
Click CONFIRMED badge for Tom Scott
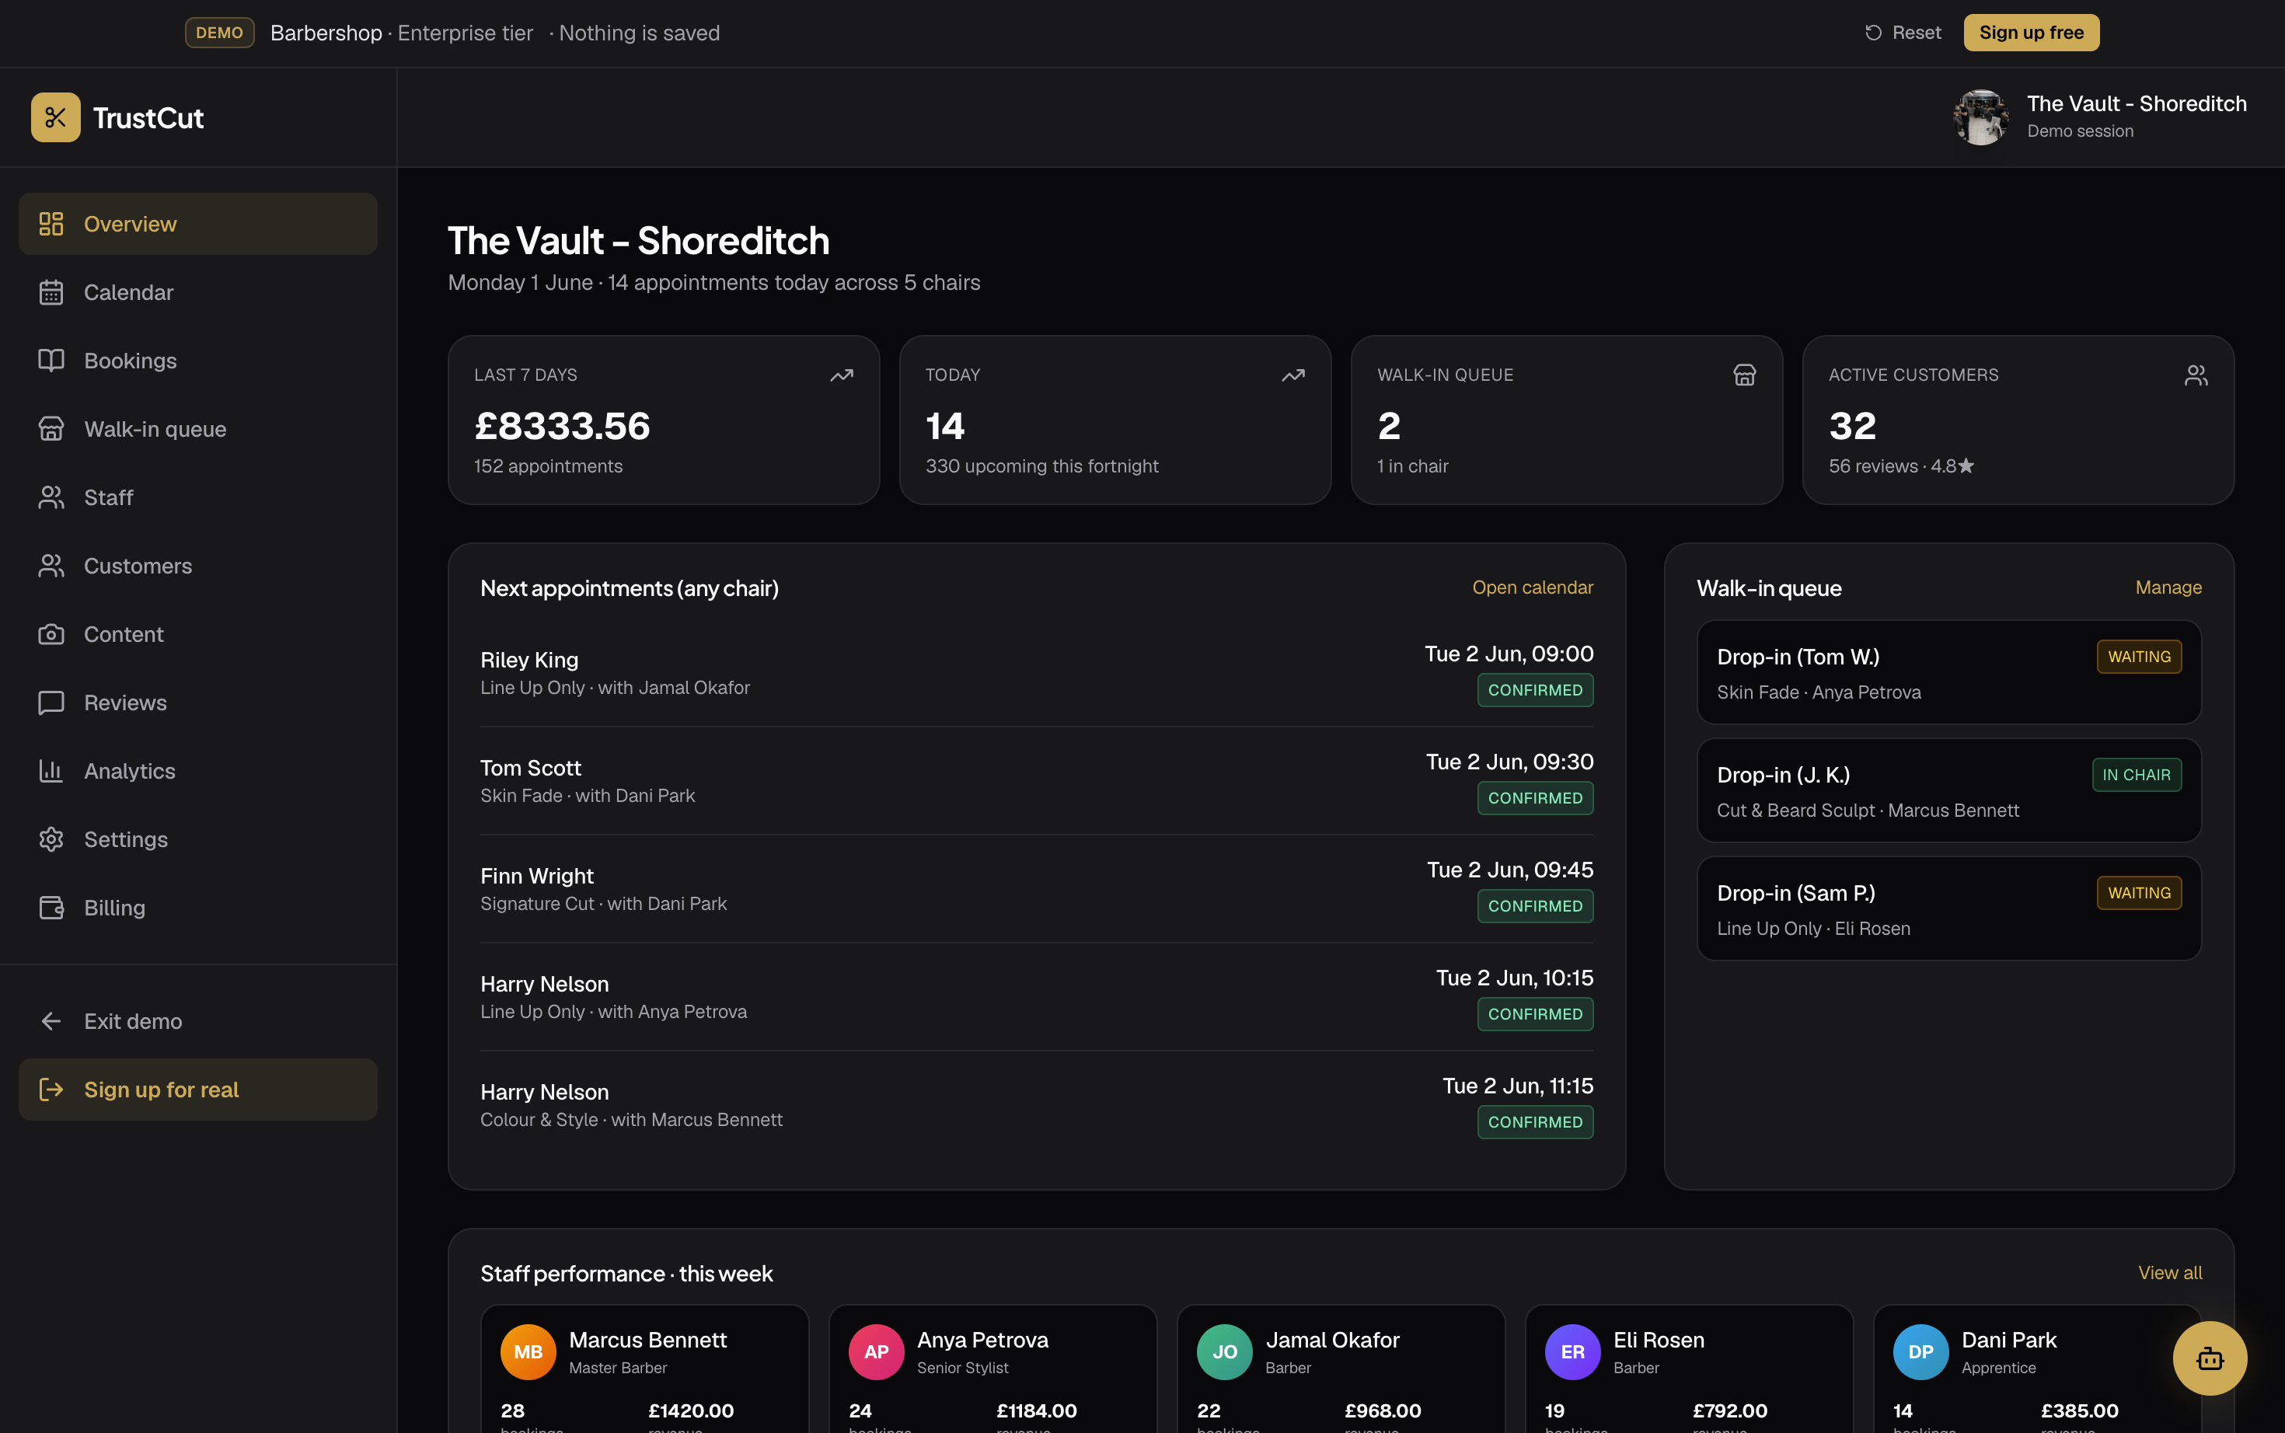(x=1534, y=798)
